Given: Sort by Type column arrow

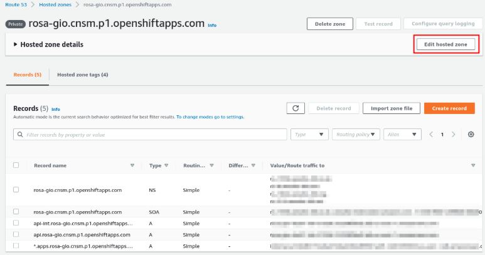Looking at the screenshot, I should 166,165.
